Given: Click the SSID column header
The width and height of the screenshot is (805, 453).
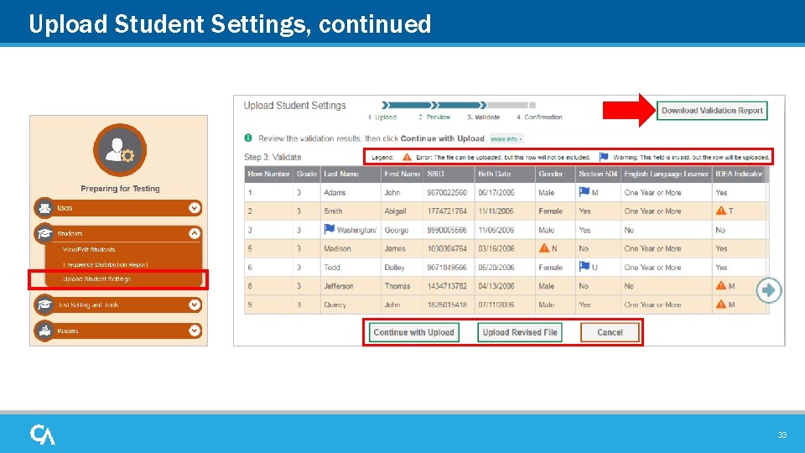Looking at the screenshot, I should coord(449,174).
